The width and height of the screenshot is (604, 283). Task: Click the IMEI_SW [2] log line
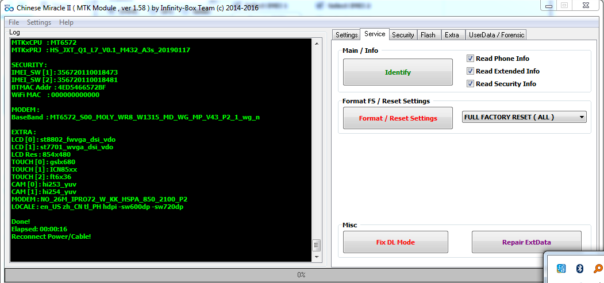(x=64, y=80)
